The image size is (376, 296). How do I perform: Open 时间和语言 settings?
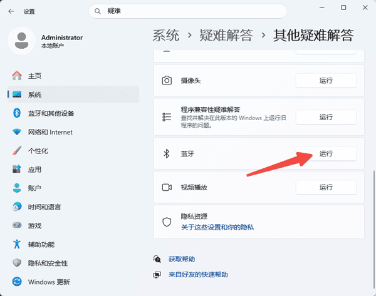click(x=73, y=207)
